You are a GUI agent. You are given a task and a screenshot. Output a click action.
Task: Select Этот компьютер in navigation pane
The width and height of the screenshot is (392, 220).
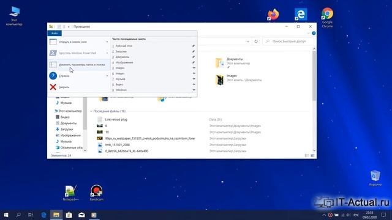coord(70,111)
